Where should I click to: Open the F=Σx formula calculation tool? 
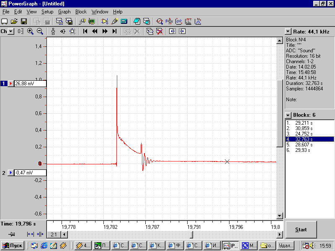point(169,21)
